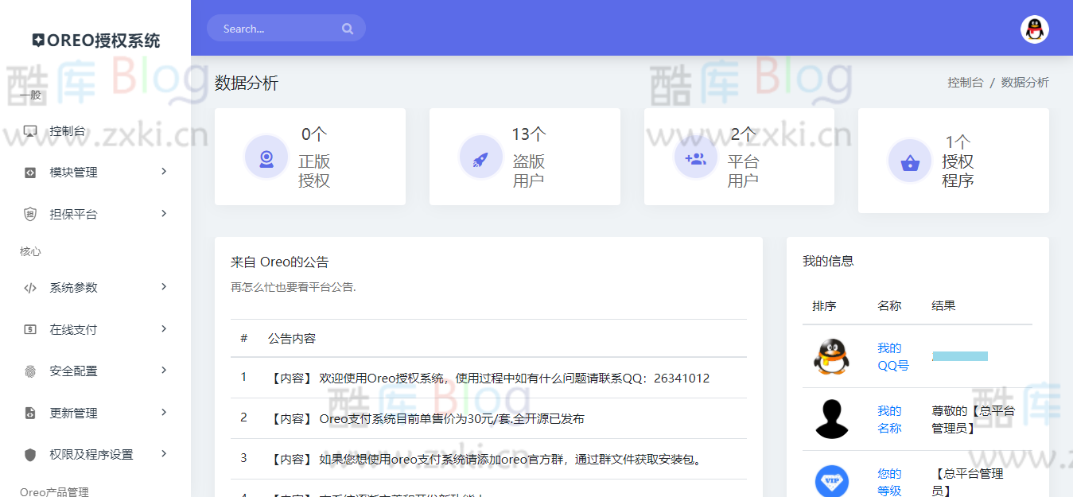The image size is (1073, 497).
Task: Select the 在线支付 payment icon
Action: pyautogui.click(x=30, y=329)
